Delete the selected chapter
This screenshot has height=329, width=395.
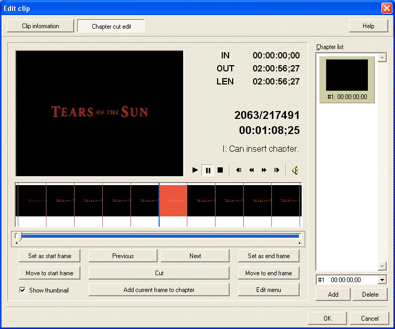370,295
